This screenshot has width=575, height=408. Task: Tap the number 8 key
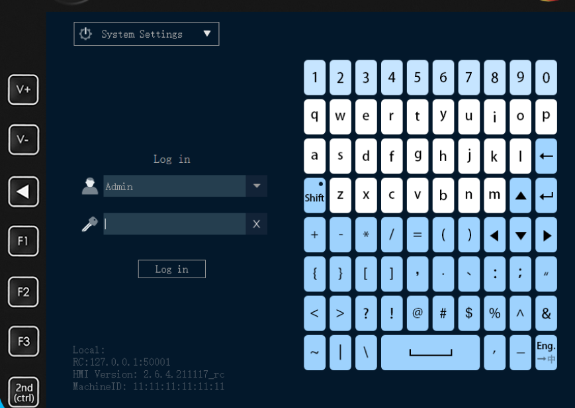(x=495, y=77)
